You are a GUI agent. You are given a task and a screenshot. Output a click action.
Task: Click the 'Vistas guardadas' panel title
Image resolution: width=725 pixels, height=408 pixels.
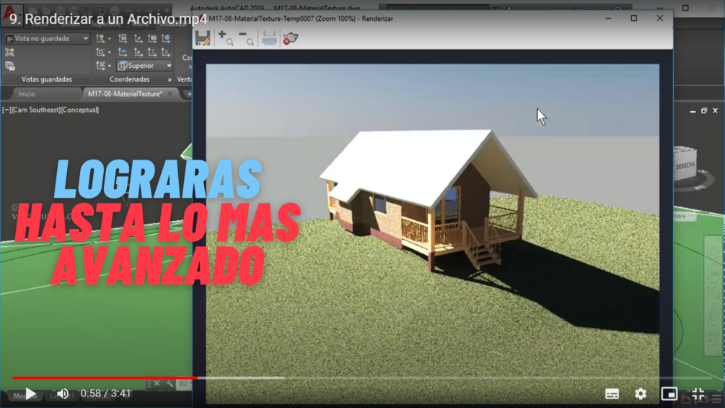(47, 79)
